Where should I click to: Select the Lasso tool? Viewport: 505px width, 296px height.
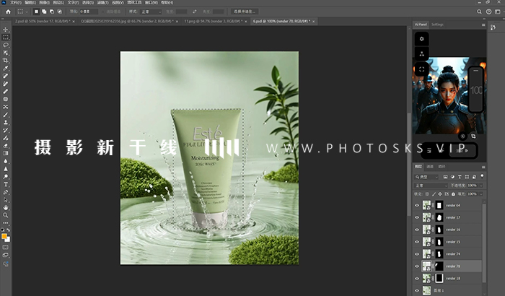(x=6, y=45)
